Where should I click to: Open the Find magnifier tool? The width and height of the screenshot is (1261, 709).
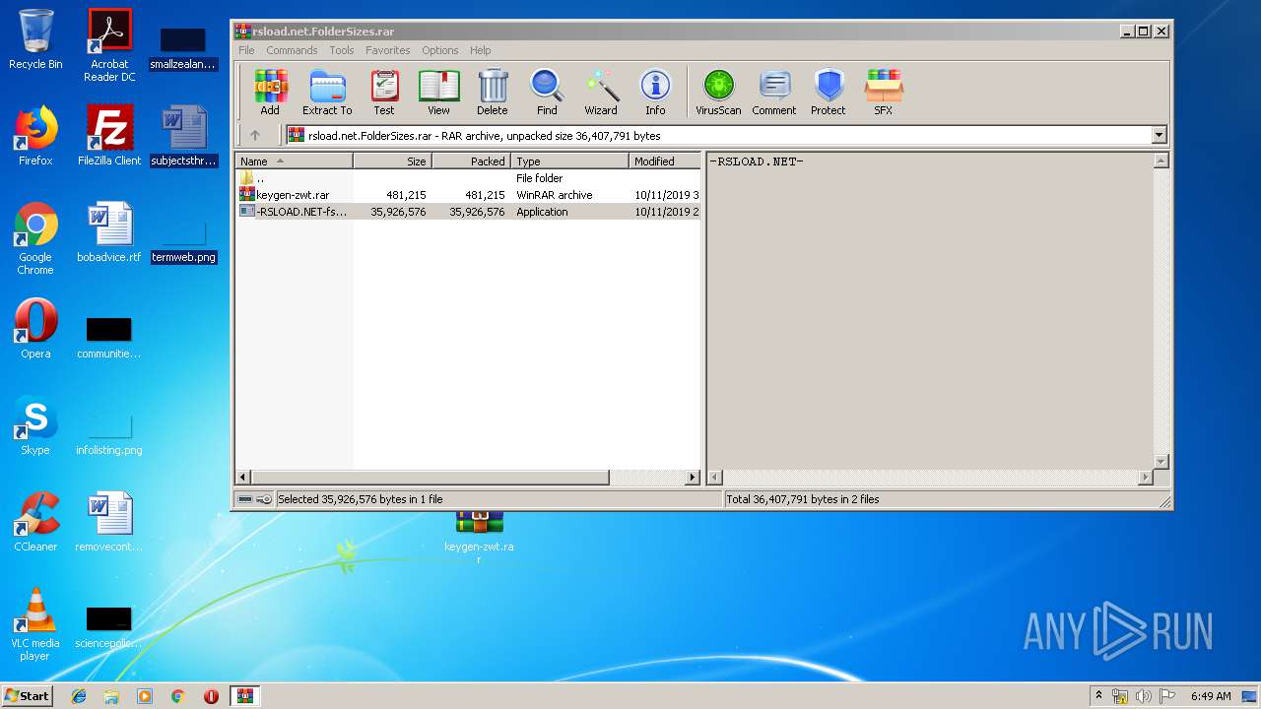pos(547,93)
